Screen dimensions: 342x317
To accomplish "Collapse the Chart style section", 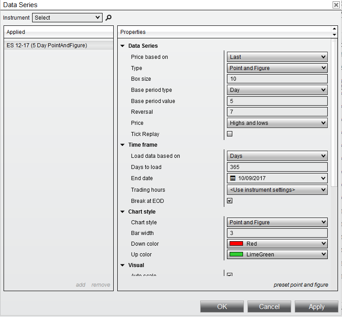I will (x=123, y=212).
